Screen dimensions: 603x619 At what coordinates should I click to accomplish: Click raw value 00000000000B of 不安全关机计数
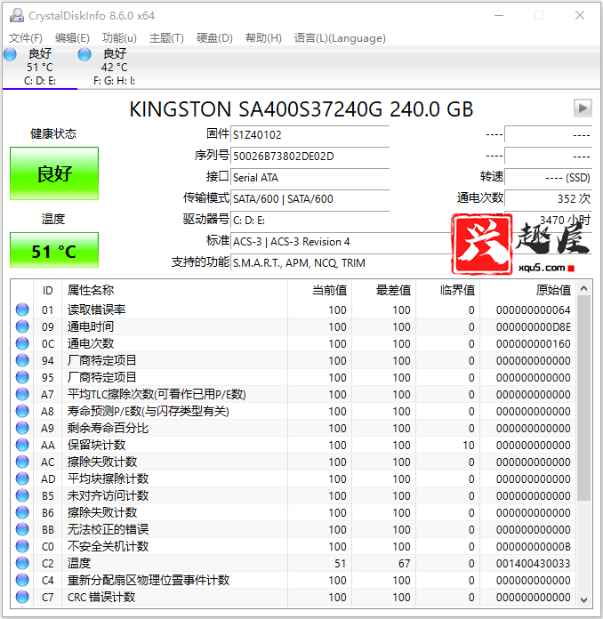(533, 547)
